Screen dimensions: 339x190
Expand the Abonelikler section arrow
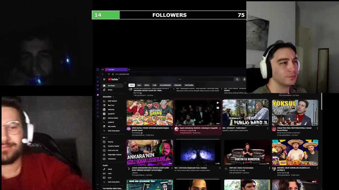[113, 97]
